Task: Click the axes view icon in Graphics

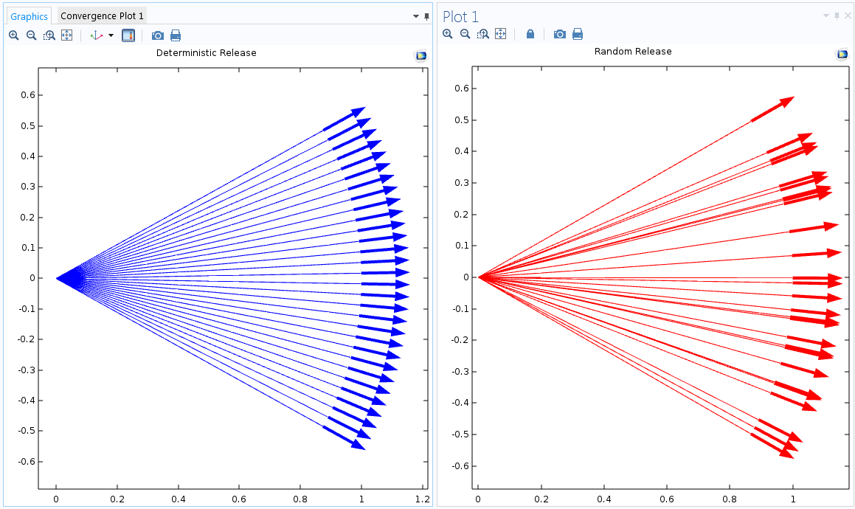Action: pos(96,35)
